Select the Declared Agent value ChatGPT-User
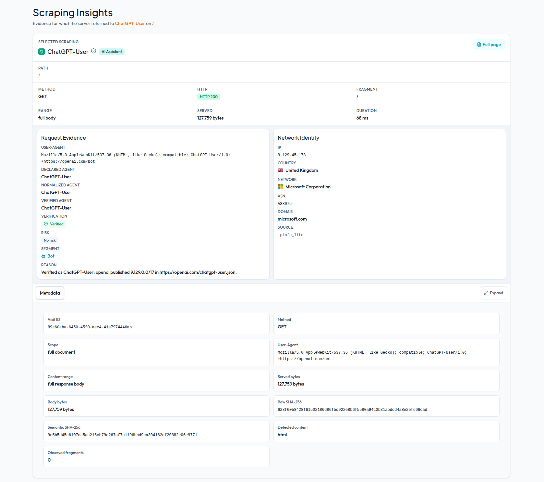This screenshot has width=544, height=482. click(56, 177)
